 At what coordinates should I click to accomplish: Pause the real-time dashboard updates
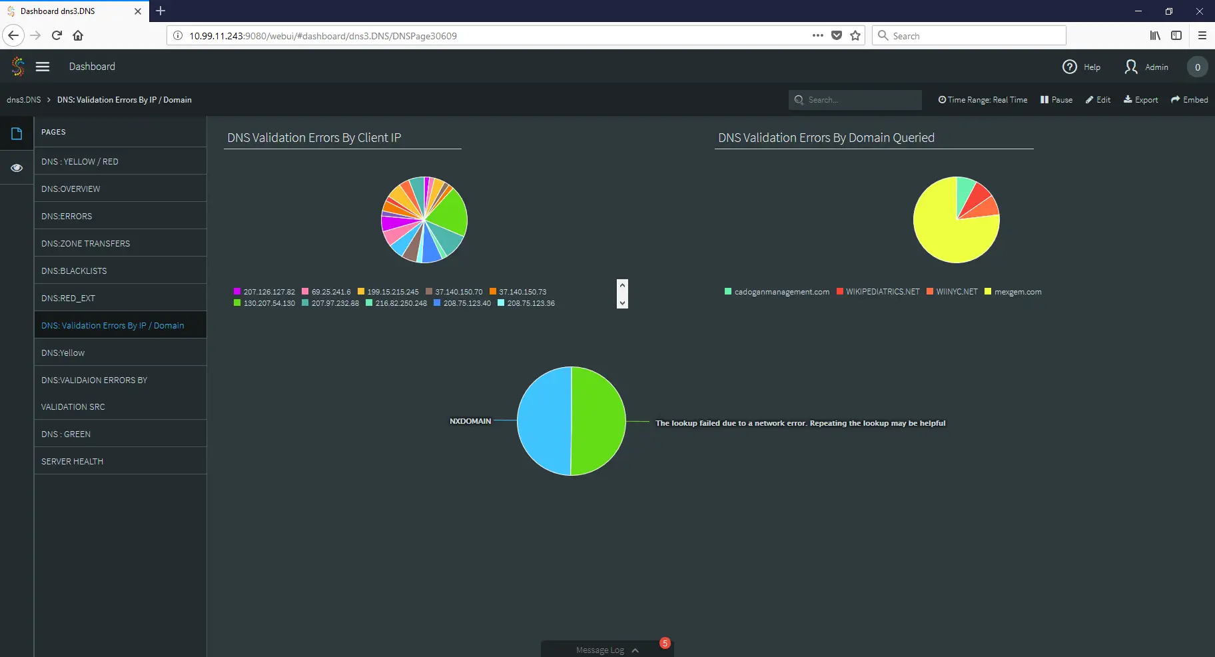pyautogui.click(x=1056, y=100)
